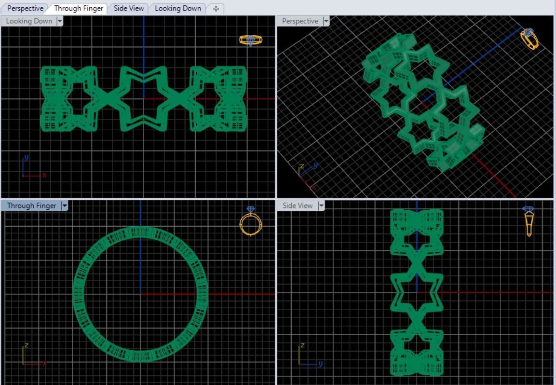
Task: Switch to the Perspective viewport tab
Action: [x=25, y=8]
